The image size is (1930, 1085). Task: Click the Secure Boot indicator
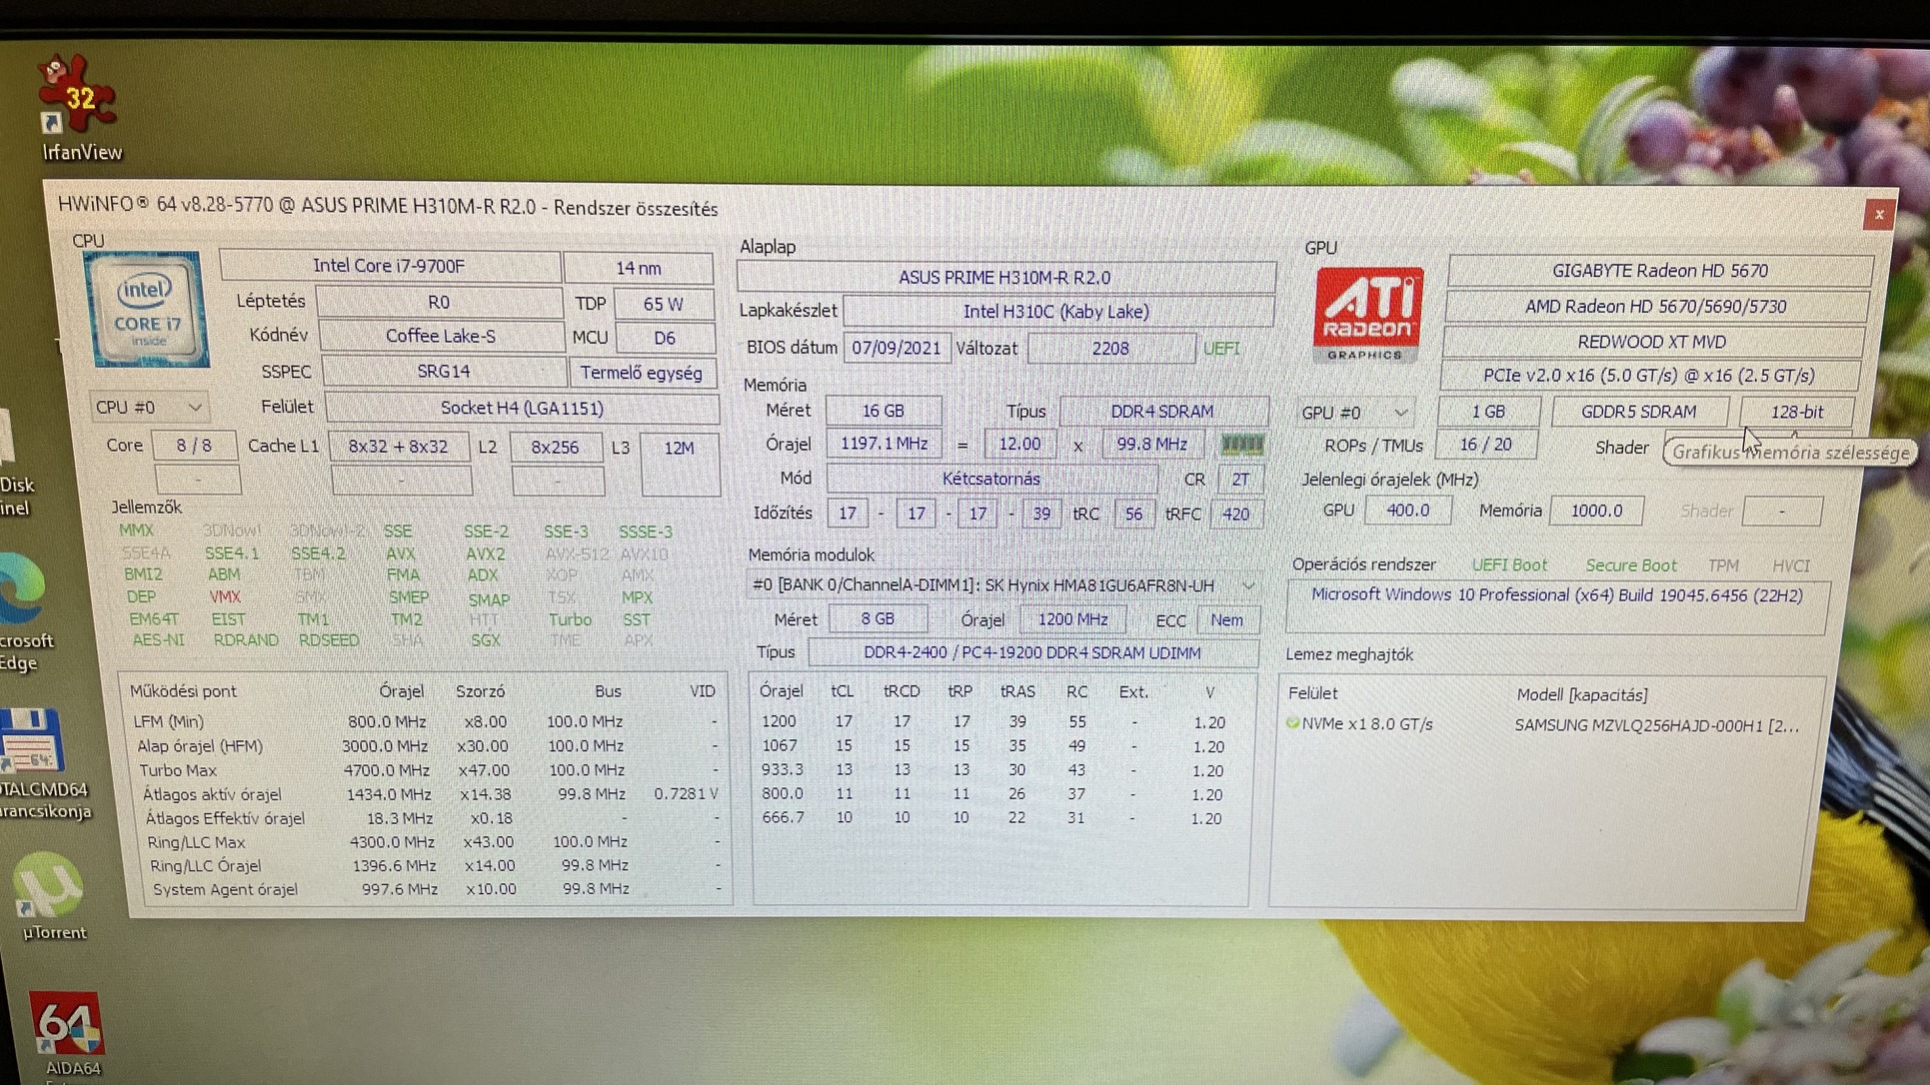1630,565
